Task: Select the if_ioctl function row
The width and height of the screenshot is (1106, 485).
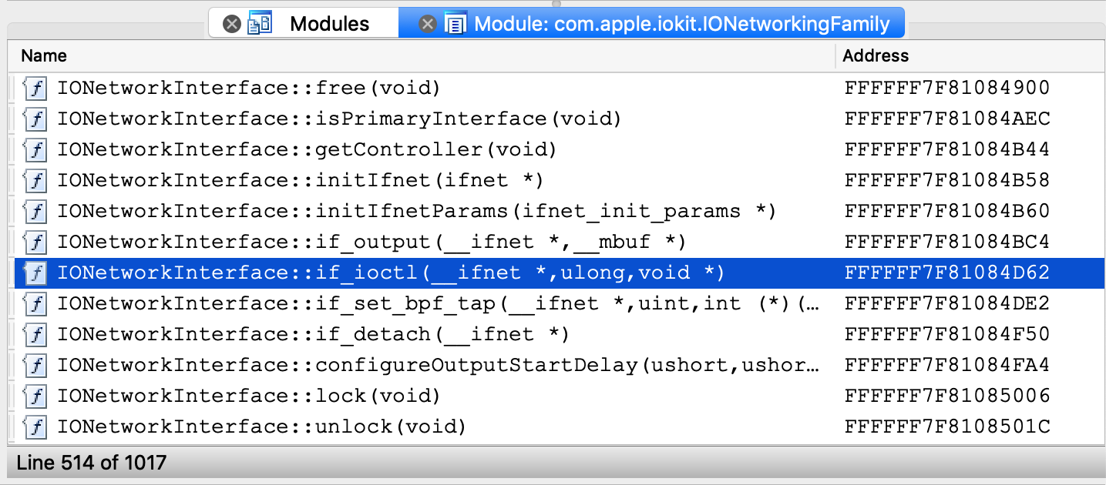Action: [391, 273]
